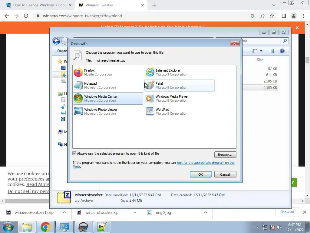Screen dimensions: 310x233
Task: Switch to How To Change Windows 7 Boot tab
Action: [39, 5]
